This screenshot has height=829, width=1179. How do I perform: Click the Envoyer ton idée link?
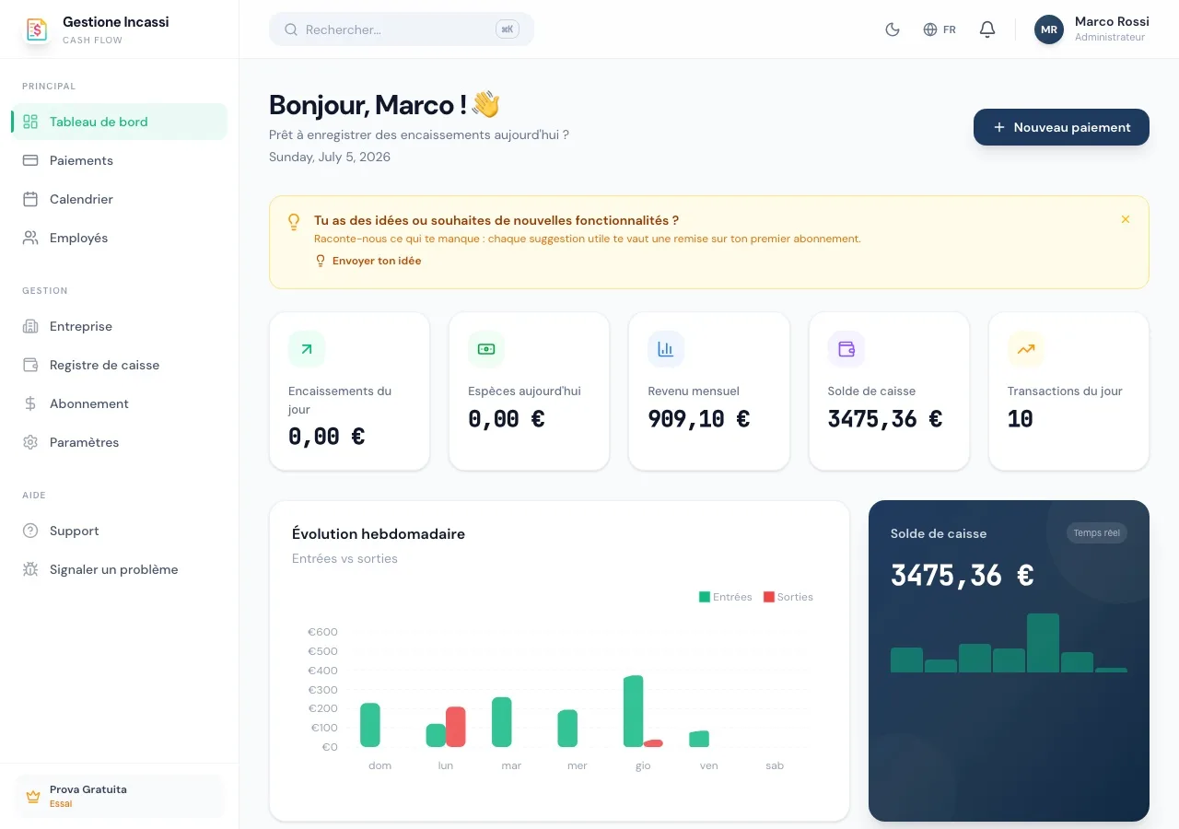click(368, 261)
